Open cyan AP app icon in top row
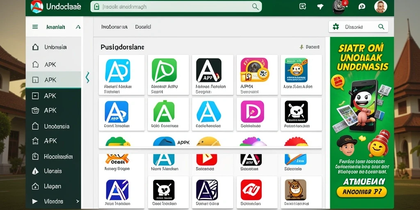 (118, 71)
